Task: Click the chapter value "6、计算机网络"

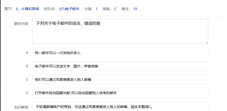Action: coord(27,9)
